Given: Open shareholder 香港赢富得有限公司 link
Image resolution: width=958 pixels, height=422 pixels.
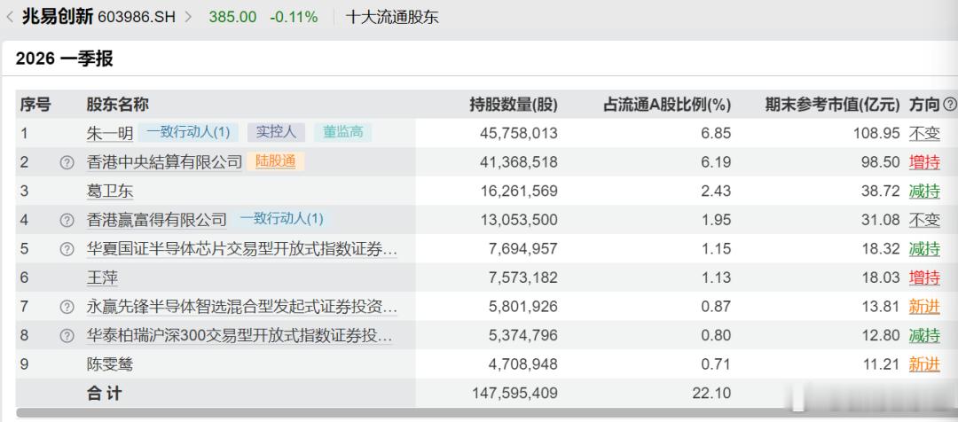Looking at the screenshot, I should click(x=156, y=220).
